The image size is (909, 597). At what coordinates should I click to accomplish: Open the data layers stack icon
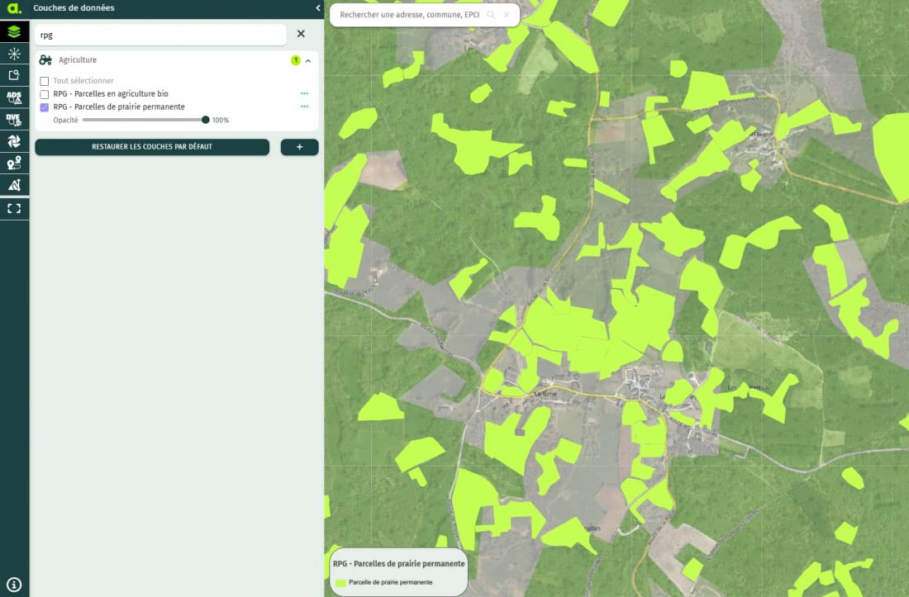[14, 32]
